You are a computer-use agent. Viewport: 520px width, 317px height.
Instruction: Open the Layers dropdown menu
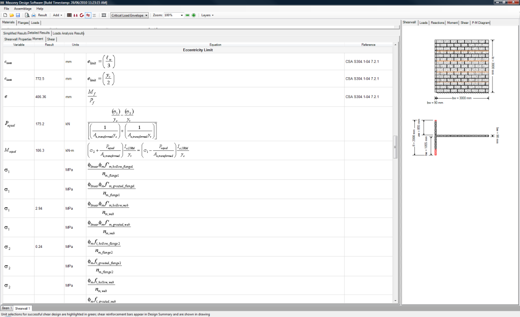click(x=207, y=15)
